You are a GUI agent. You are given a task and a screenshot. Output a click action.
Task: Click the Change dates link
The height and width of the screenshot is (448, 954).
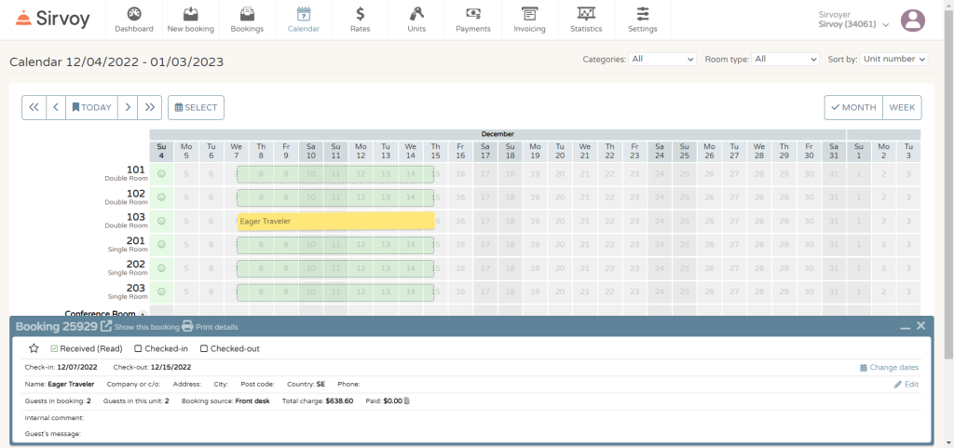889,368
